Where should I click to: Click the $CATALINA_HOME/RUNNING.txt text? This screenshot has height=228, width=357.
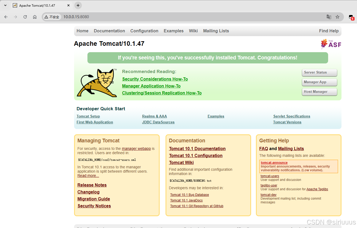click(x=190, y=181)
